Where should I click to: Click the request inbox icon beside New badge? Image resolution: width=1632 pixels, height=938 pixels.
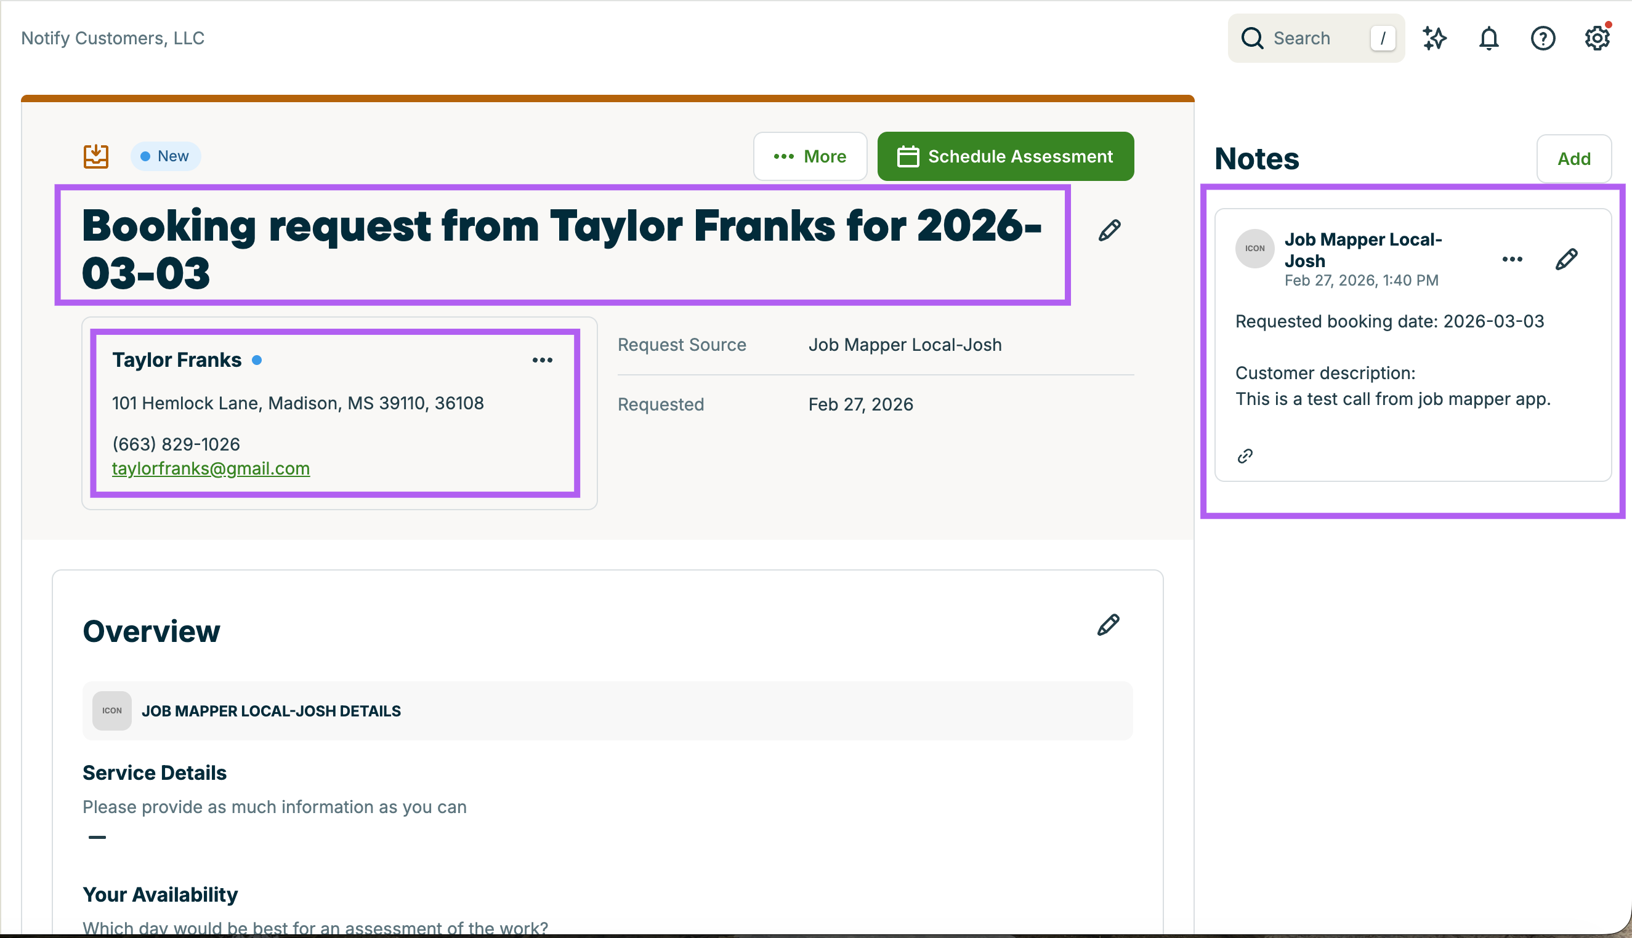coord(96,156)
